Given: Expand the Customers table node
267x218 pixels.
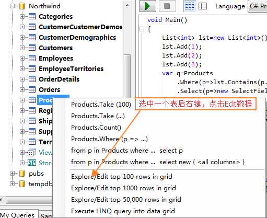Looking at the screenshot, I should [x=22, y=48].
